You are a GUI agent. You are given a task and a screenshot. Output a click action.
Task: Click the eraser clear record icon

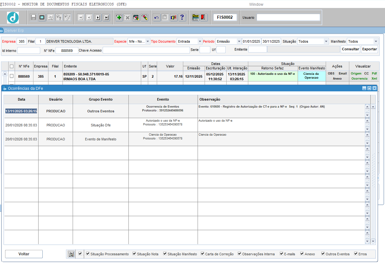tap(145, 17)
